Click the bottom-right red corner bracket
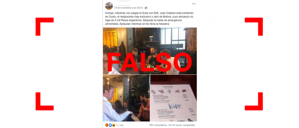 (254, 101)
